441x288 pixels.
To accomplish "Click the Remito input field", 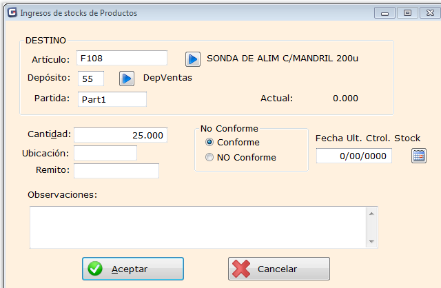I will click(x=116, y=171).
